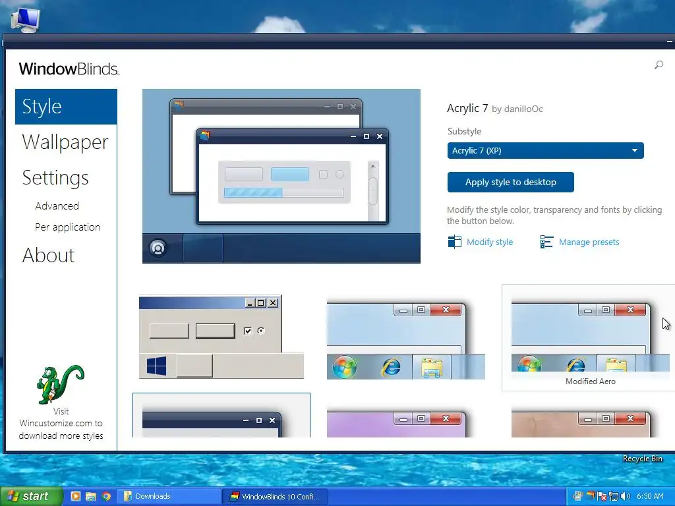The width and height of the screenshot is (675, 506).
Task: Click the Manage presets link
Action: 589,242
